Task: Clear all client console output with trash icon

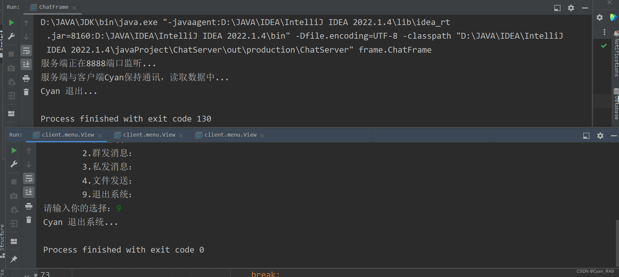Action: click(29, 220)
